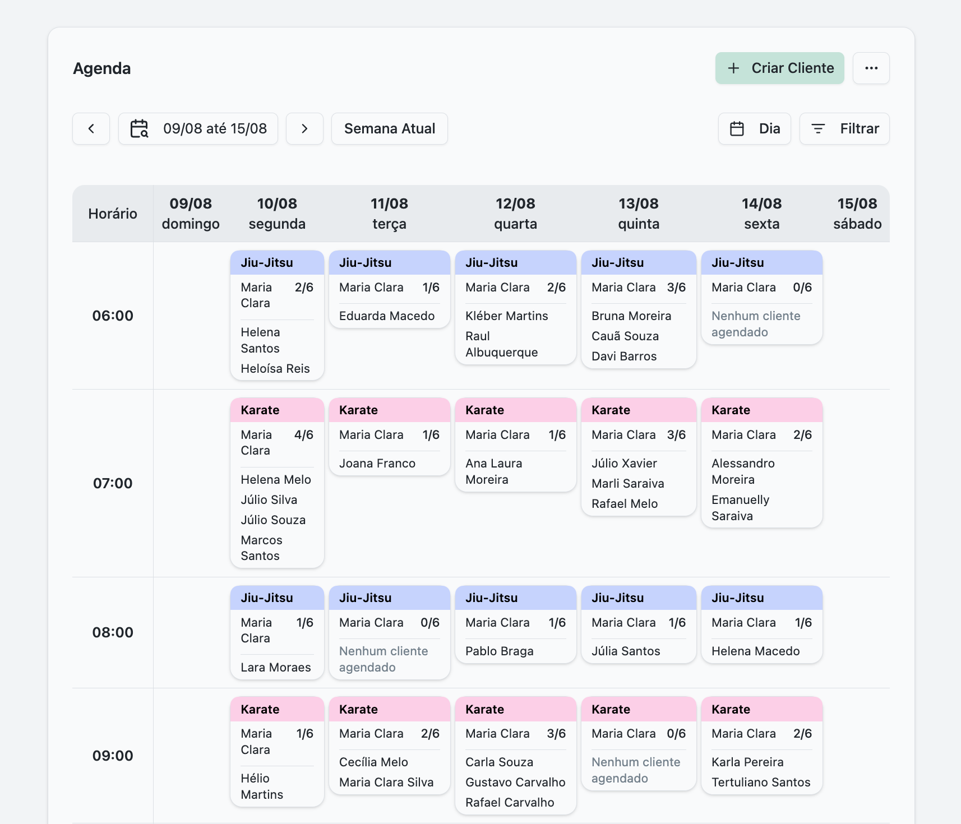Click client Rafael Melo

[x=625, y=503]
